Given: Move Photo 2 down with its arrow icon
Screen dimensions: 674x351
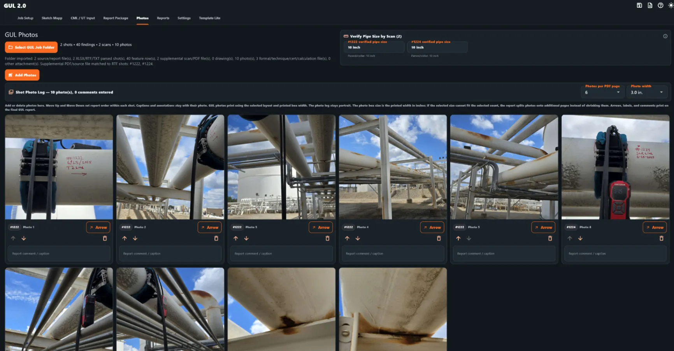Looking at the screenshot, I should (135, 238).
